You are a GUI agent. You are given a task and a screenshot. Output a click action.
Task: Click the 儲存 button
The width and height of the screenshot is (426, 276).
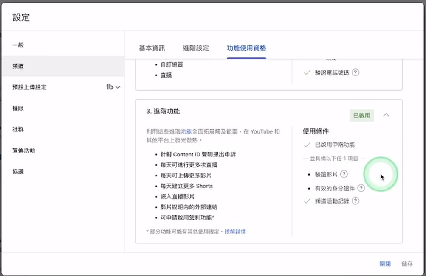click(407, 264)
